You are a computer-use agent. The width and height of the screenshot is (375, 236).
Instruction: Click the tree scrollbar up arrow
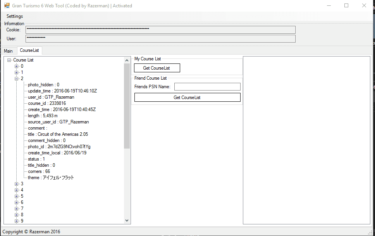point(127,60)
